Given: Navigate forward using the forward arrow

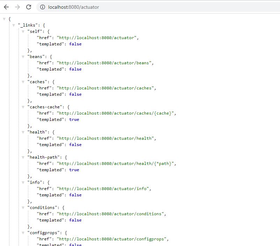Looking at the screenshot, I should click(17, 7).
